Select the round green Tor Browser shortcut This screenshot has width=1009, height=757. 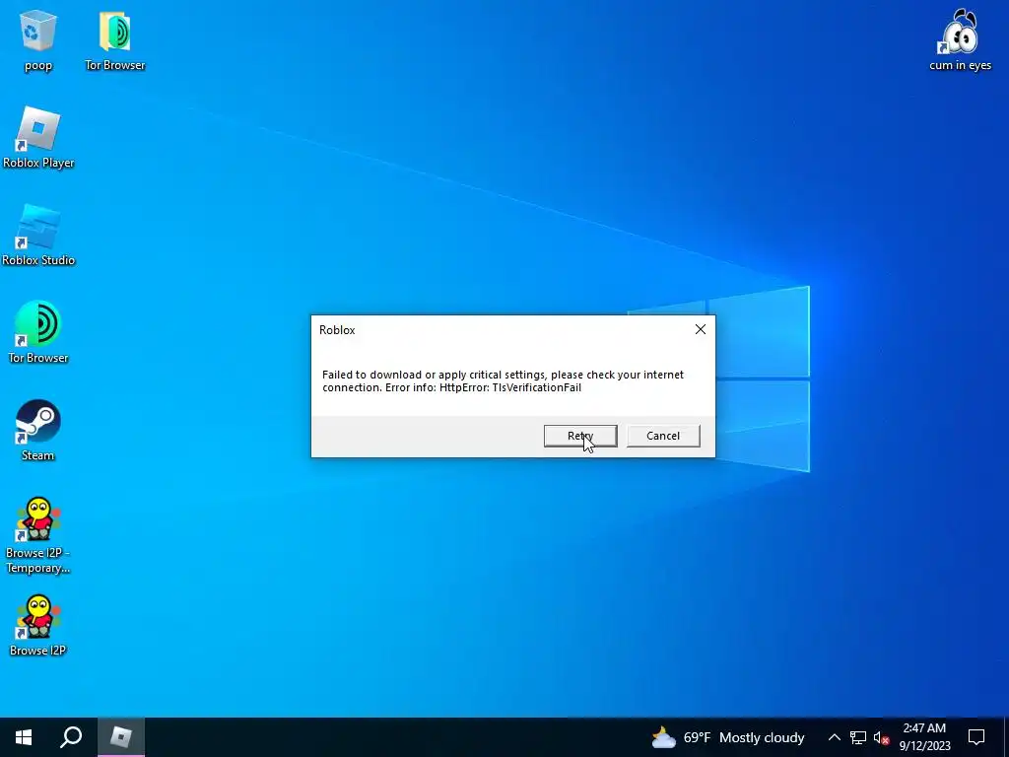38,332
